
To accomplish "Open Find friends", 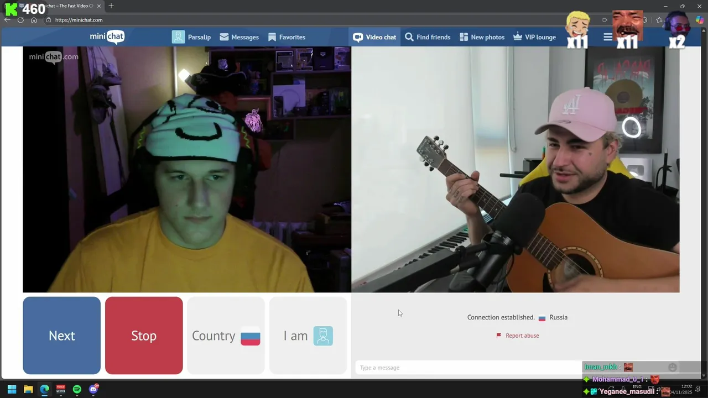I will (428, 37).
